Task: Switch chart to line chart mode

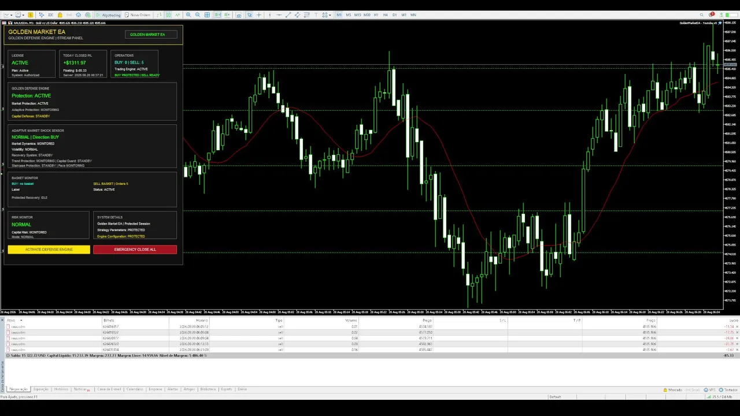Action: coord(177,15)
